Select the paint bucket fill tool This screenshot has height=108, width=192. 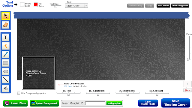[x=5, y=88]
